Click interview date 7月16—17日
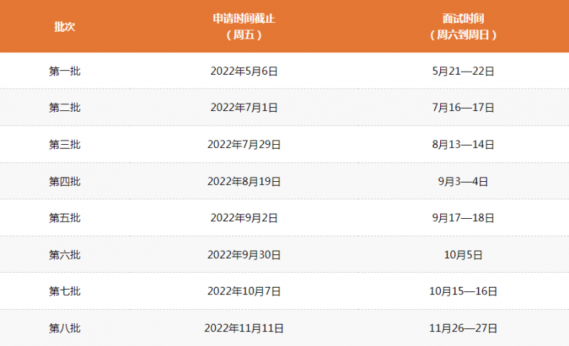Screen dimensions: 569x346 pyautogui.click(x=463, y=108)
